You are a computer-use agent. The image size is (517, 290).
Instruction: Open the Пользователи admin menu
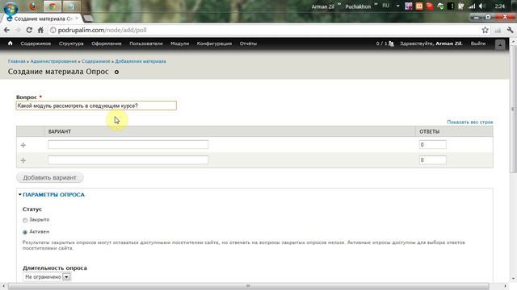tap(146, 43)
